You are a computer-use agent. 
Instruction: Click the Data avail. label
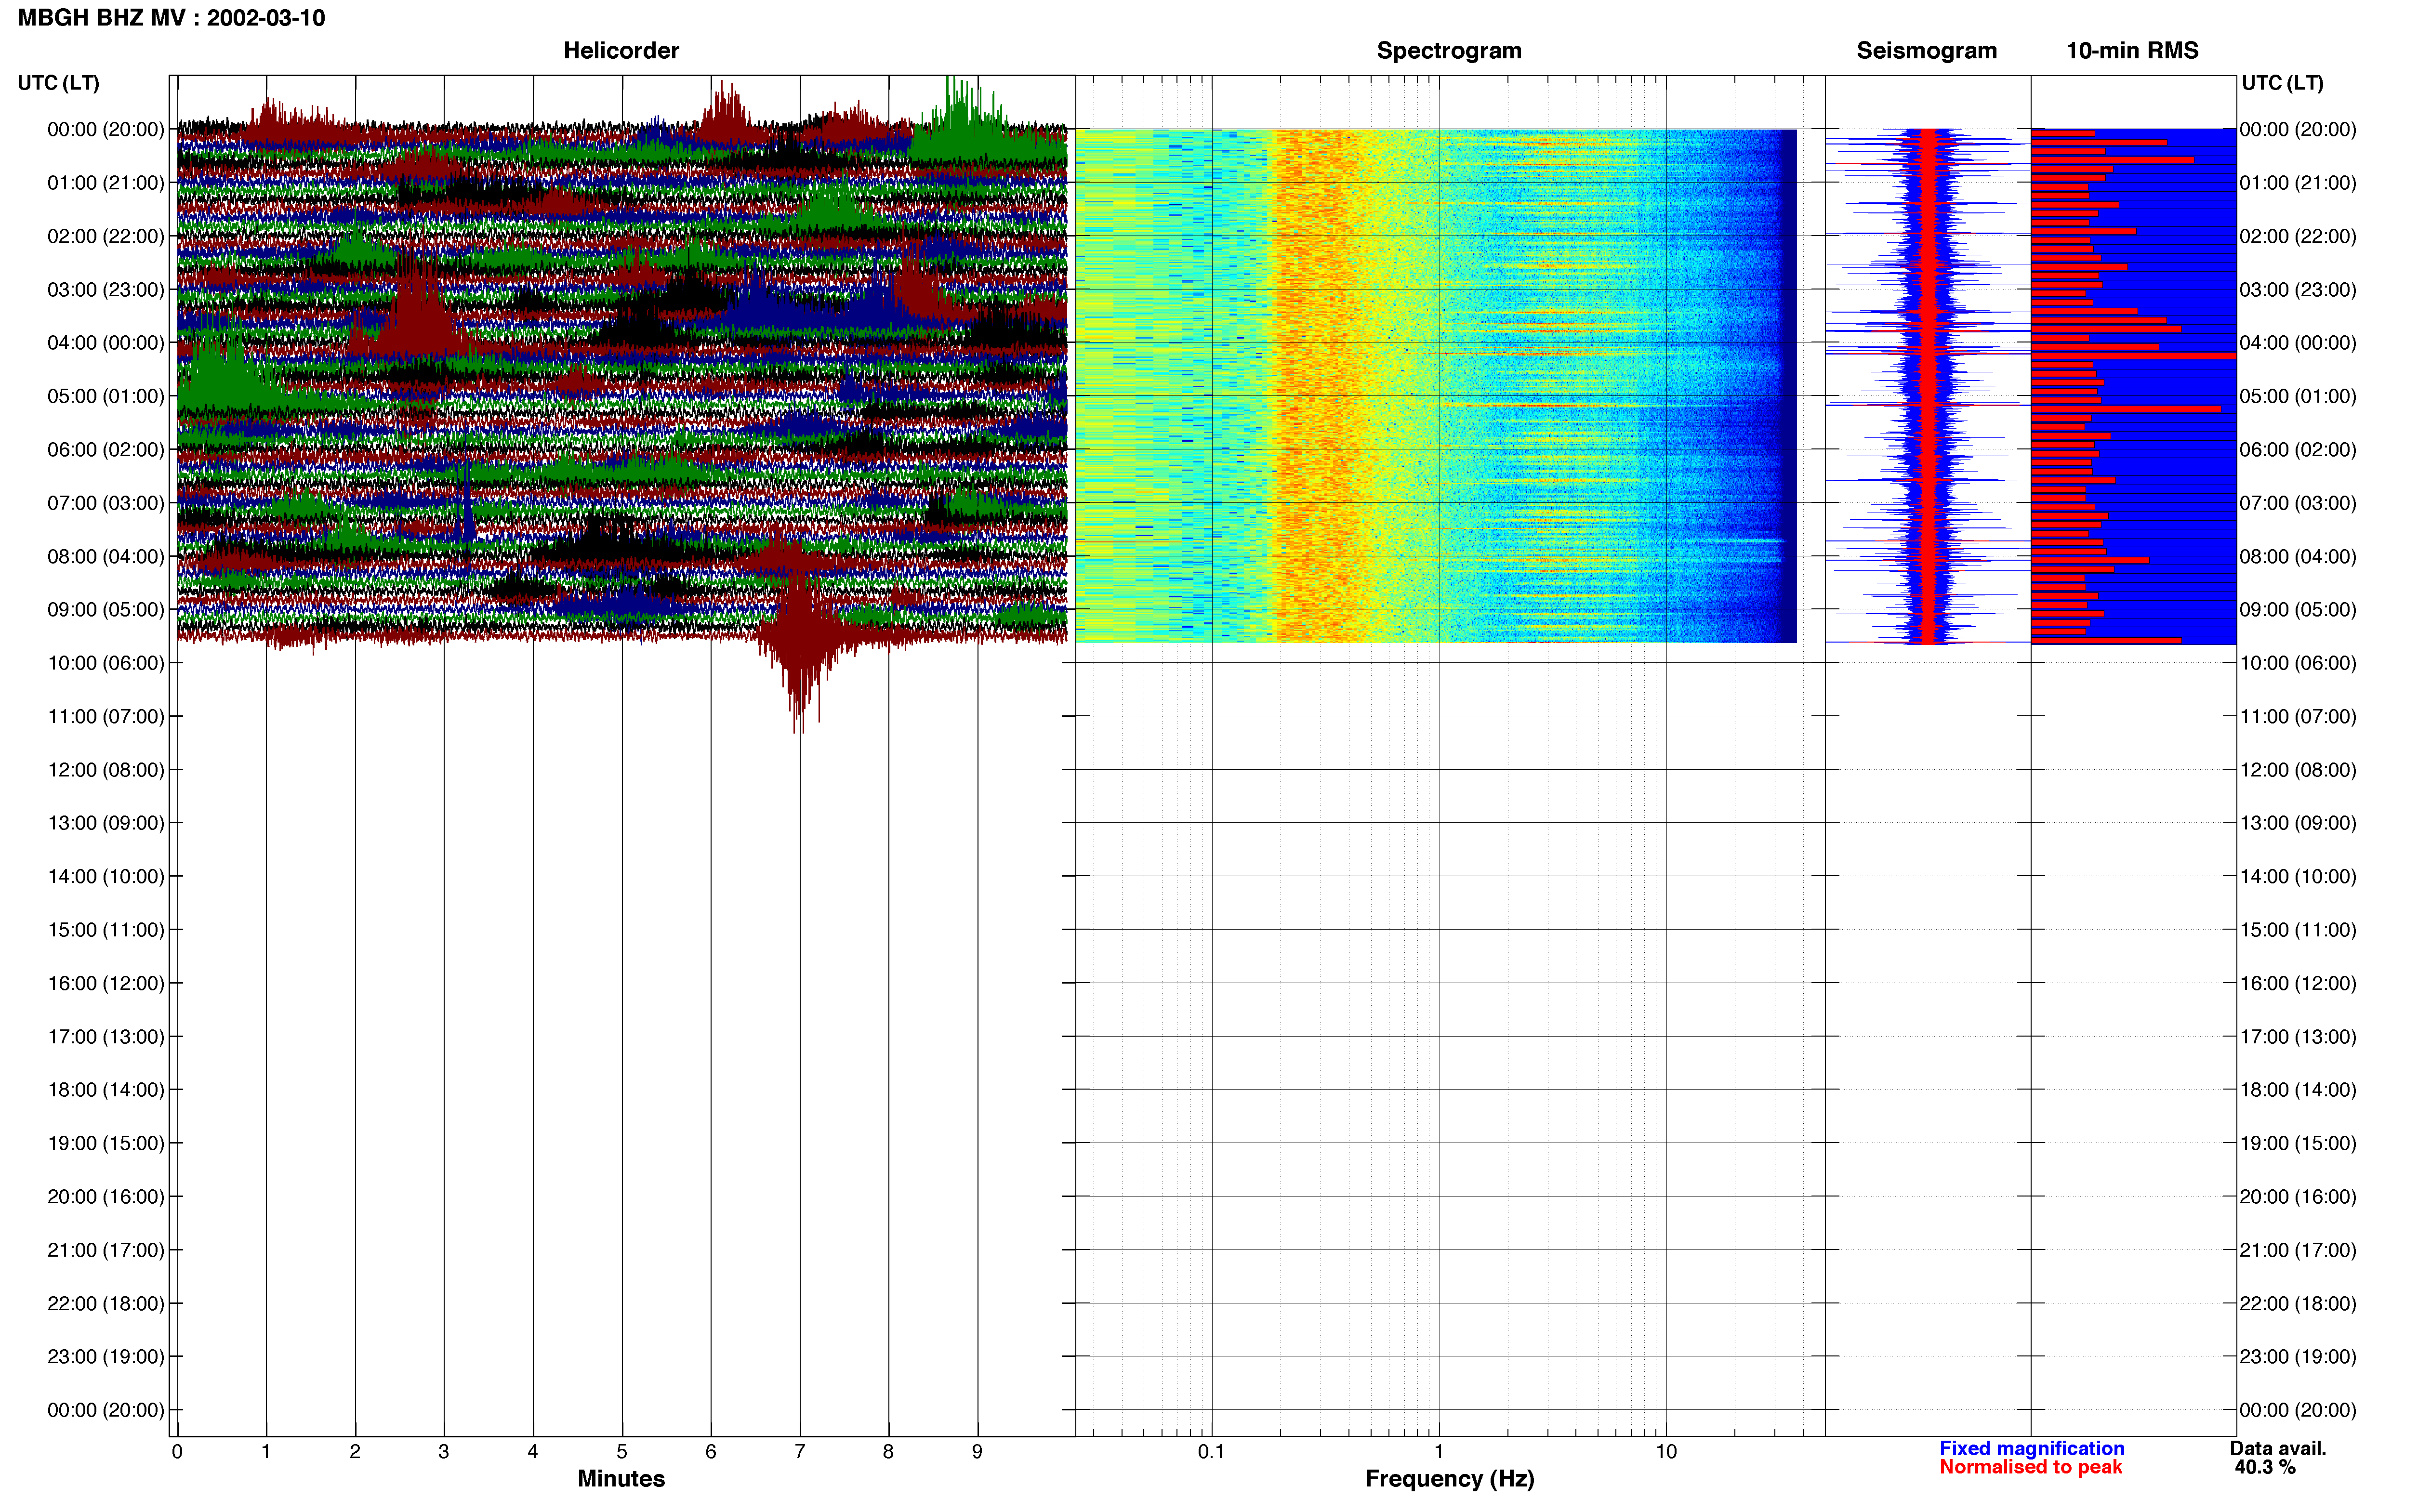[2277, 1448]
